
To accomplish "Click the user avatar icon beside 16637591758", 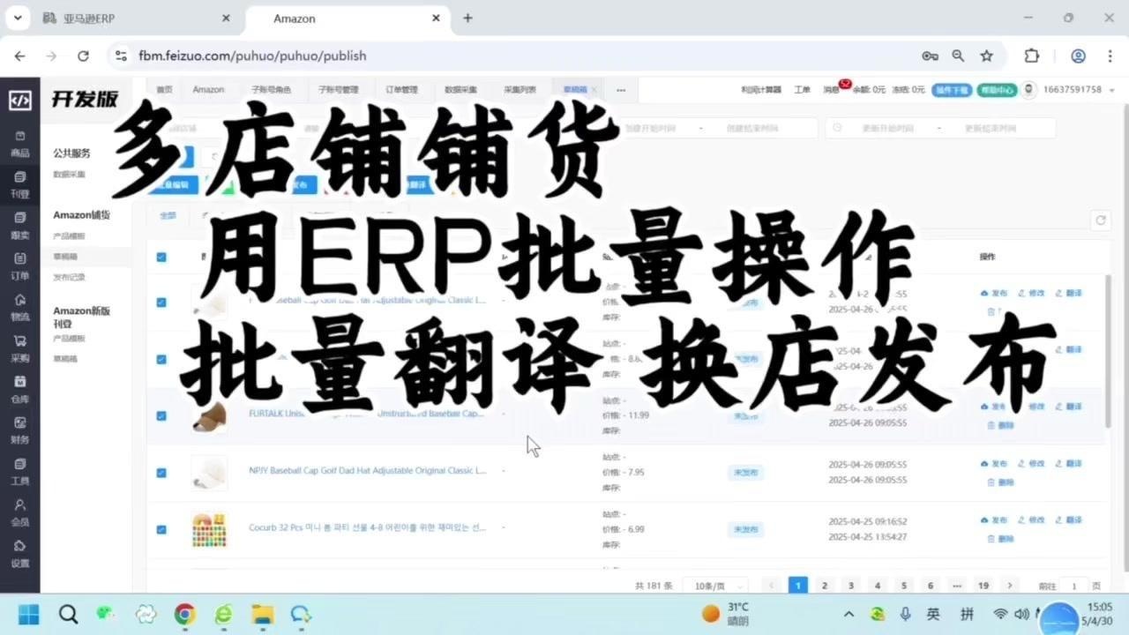I will [x=1028, y=90].
